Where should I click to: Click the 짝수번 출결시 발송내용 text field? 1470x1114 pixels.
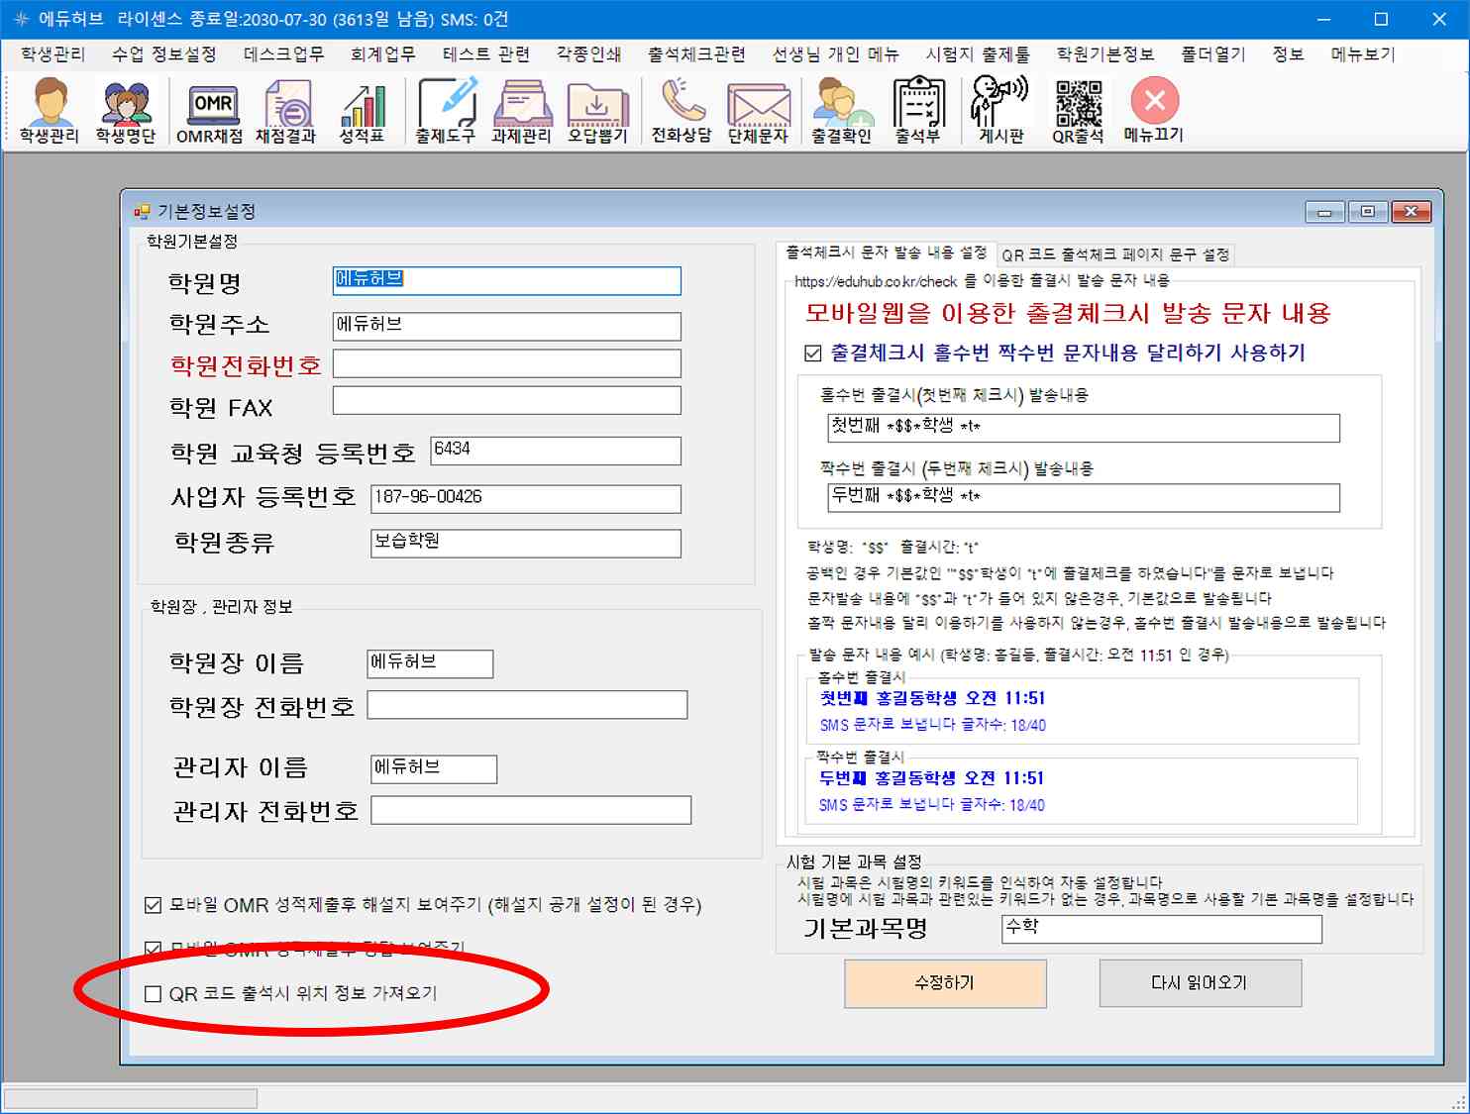click(x=1084, y=497)
